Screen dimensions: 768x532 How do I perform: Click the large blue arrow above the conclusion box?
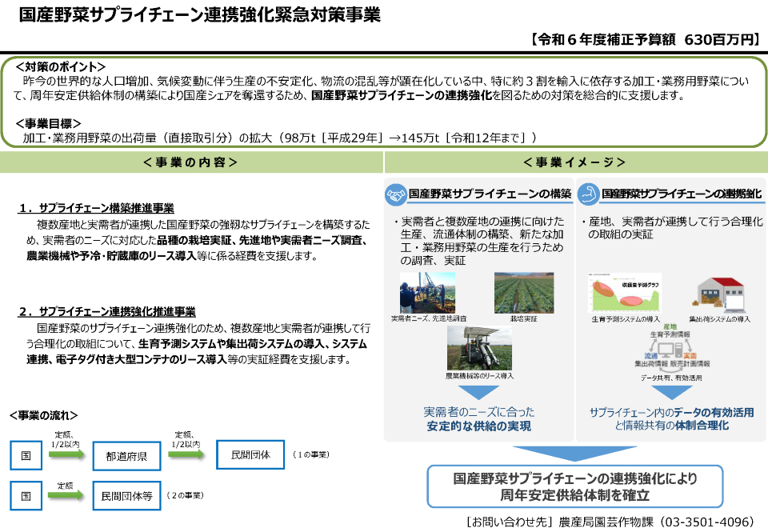tap(574, 453)
